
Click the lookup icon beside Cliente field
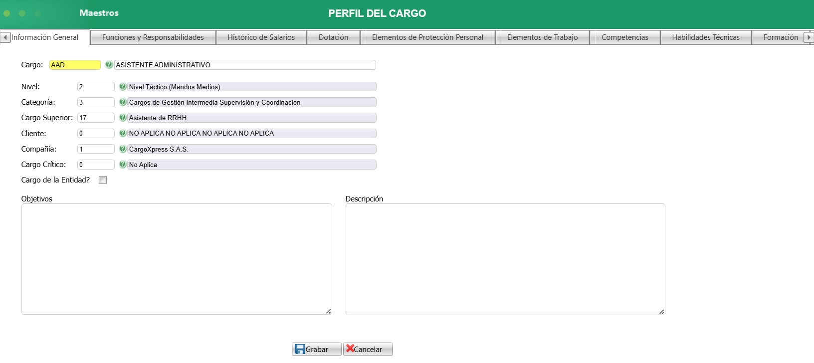click(x=123, y=133)
